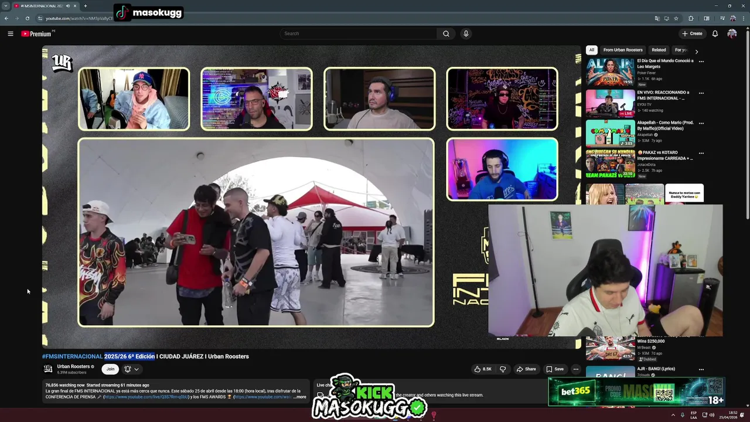Viewport: 750px width, 422px height.
Task: Open the Chrome profile avatar
Action: click(732, 18)
